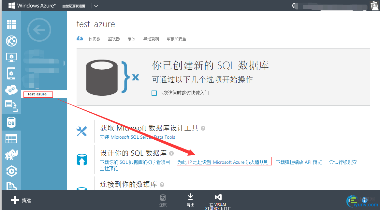Select test_azure database in list

click(38, 94)
